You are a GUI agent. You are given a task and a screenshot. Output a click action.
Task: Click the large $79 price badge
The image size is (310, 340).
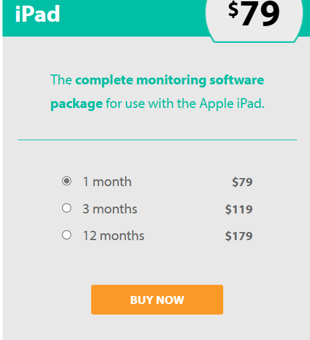pyautogui.click(x=254, y=14)
